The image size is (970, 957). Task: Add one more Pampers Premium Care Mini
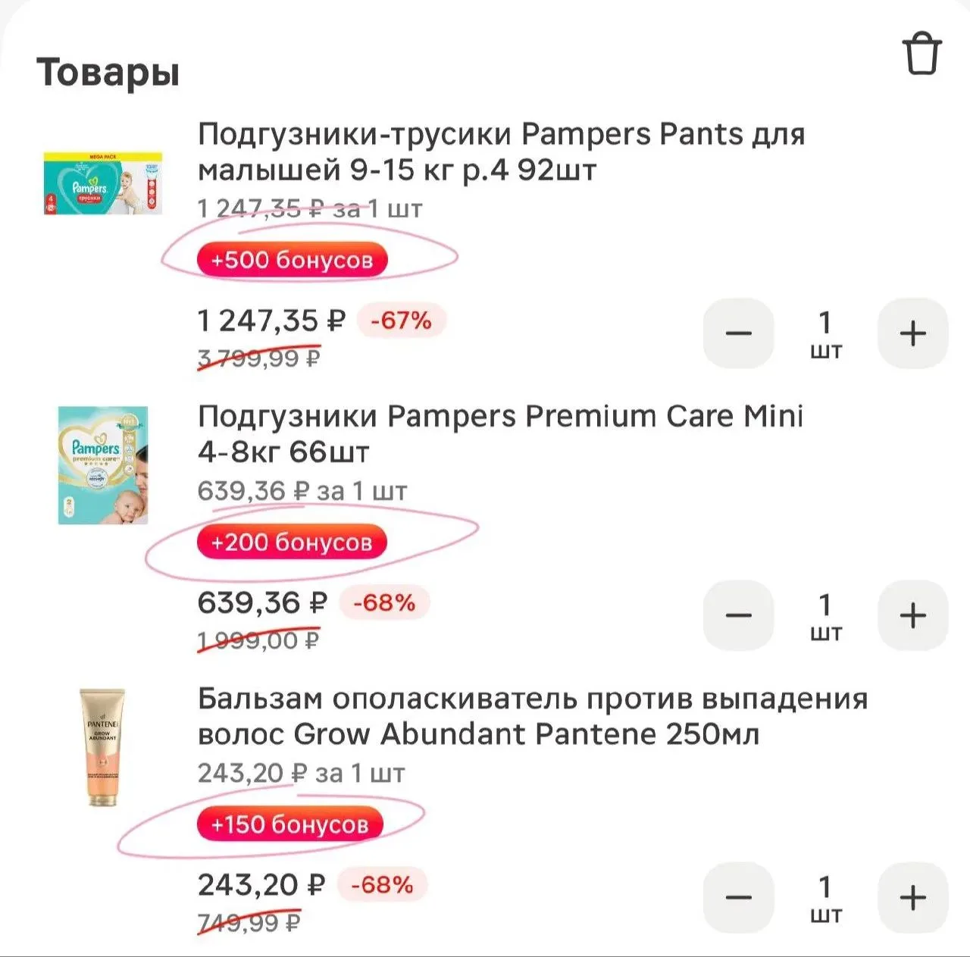[912, 615]
